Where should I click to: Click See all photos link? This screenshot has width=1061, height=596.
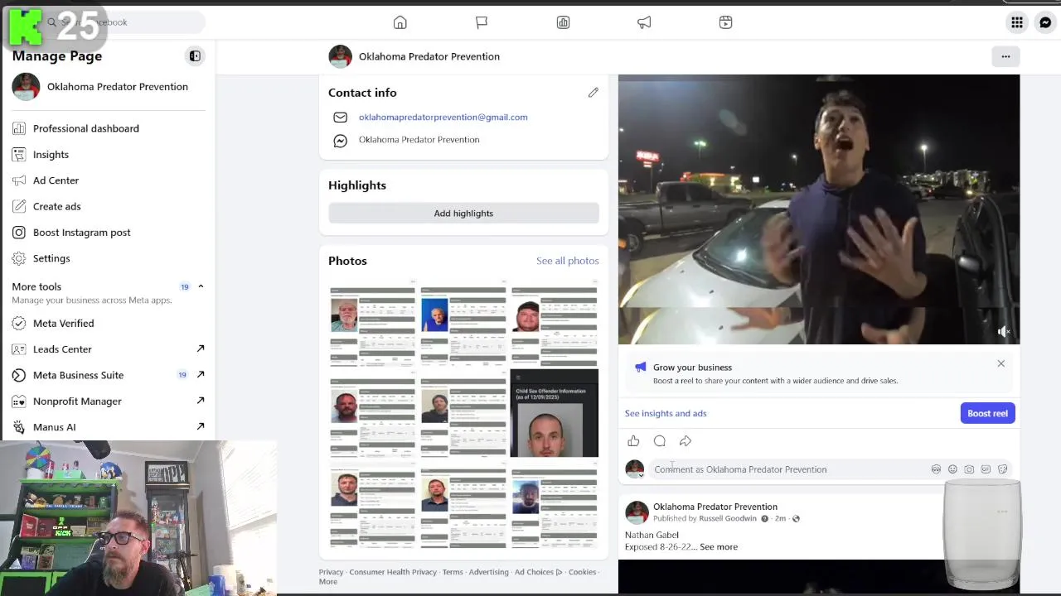(x=567, y=261)
